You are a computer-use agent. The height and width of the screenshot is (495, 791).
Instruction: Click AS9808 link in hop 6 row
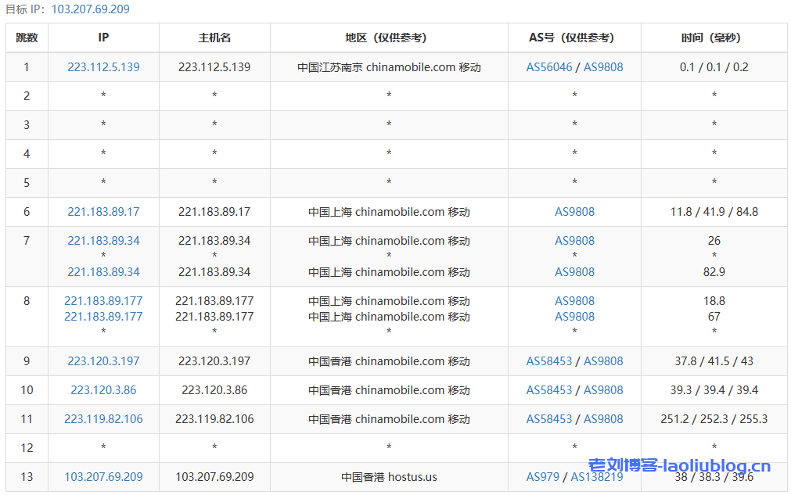click(574, 212)
